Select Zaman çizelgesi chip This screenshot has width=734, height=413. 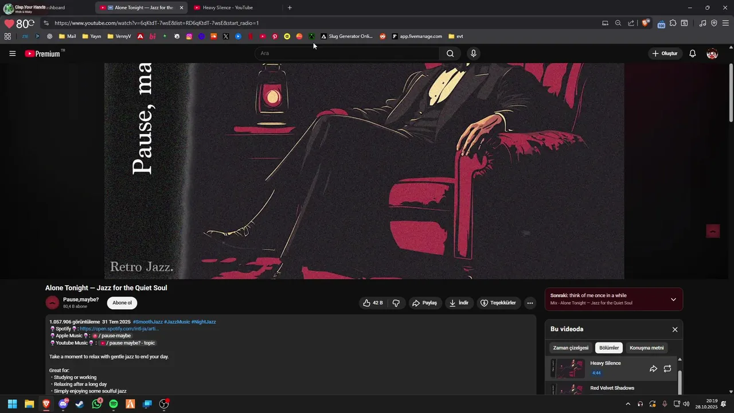click(x=571, y=348)
